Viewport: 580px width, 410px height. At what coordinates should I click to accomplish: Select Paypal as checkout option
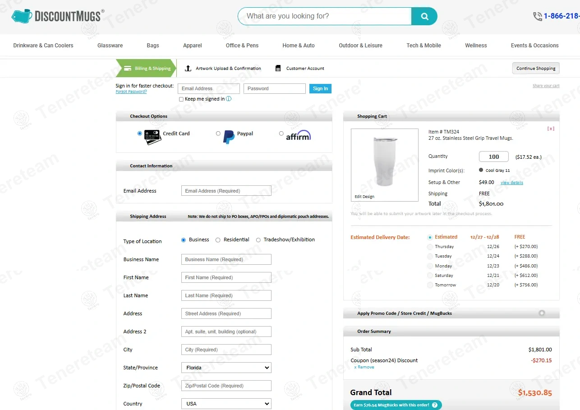click(x=218, y=134)
